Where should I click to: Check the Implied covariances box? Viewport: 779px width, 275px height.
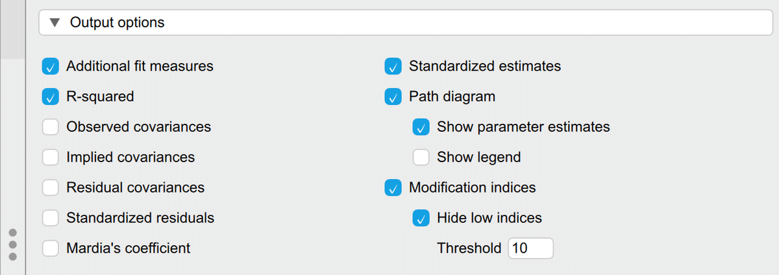[51, 158]
